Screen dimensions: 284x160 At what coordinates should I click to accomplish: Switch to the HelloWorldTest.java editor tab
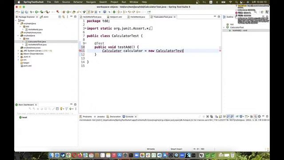pyautogui.click(x=92, y=17)
